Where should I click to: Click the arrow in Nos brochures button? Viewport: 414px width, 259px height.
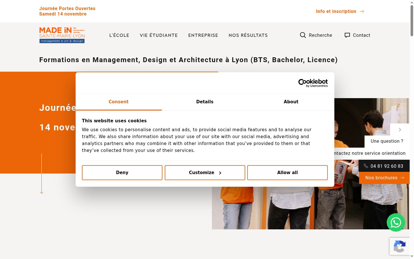point(402,178)
